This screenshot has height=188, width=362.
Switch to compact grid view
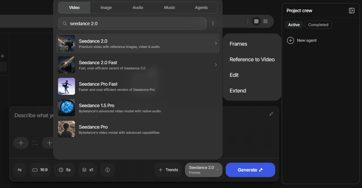256,21
